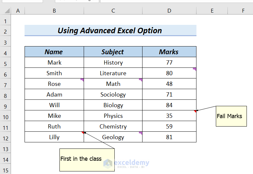
Task: Click the Select All corner triangle
Action: pos(7,11)
